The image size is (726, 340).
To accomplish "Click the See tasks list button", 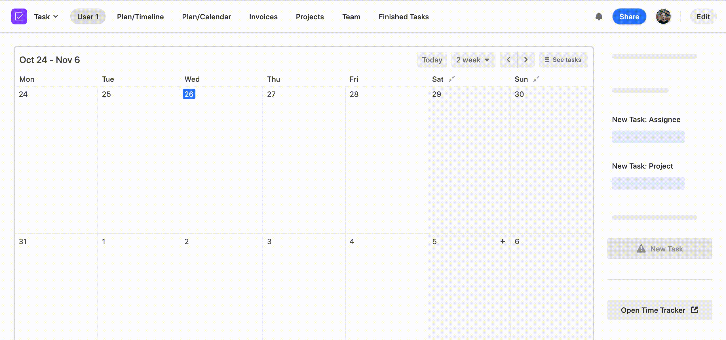I will click(x=563, y=60).
